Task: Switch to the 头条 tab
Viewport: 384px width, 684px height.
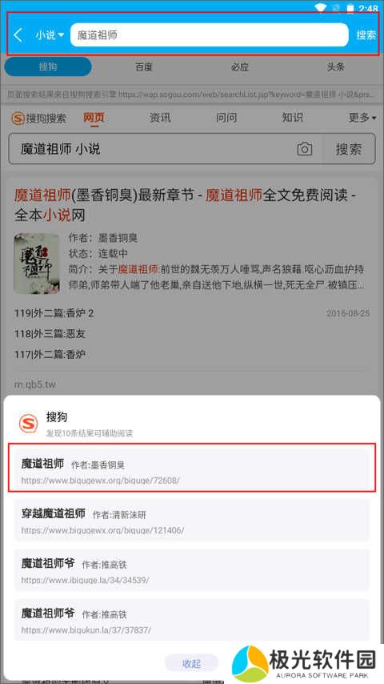Action: click(336, 66)
